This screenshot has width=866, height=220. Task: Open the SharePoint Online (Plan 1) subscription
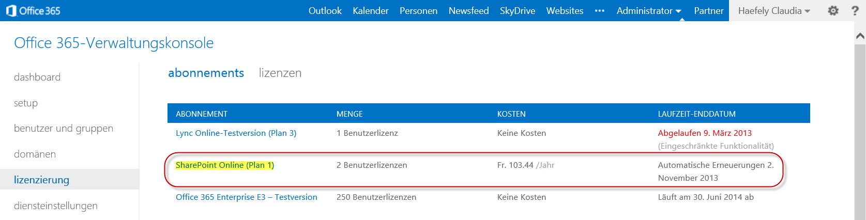click(225, 165)
